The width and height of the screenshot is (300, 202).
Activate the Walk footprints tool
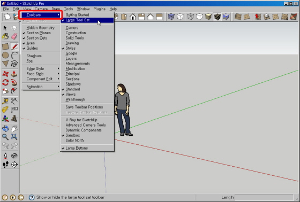pos(5,165)
